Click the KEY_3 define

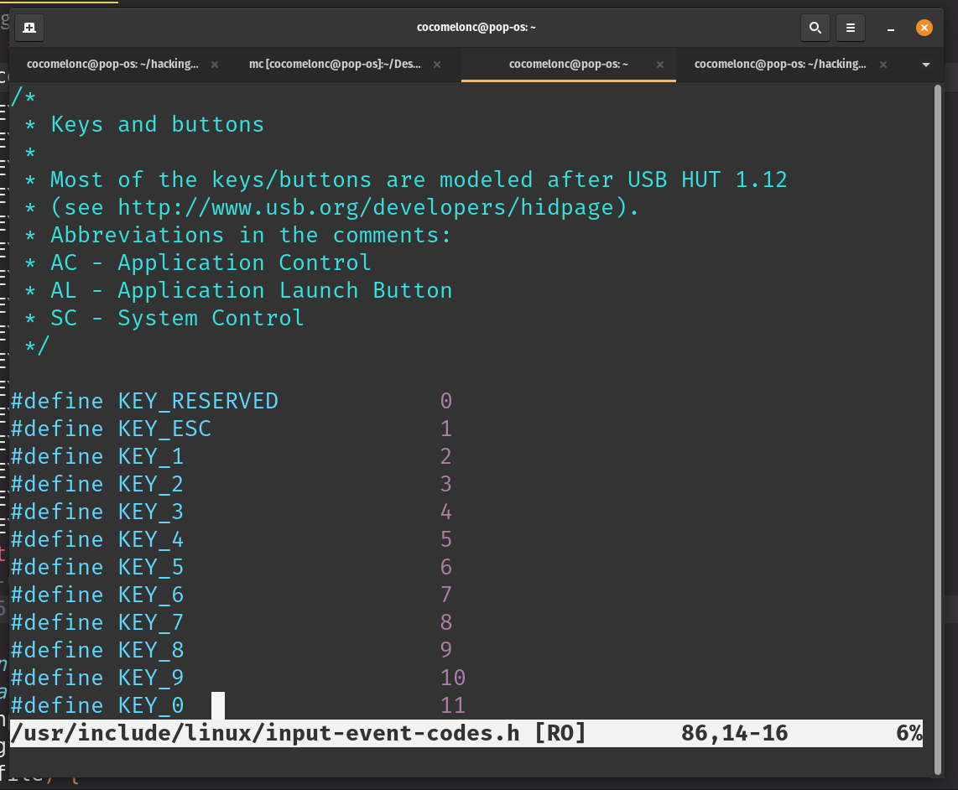click(x=97, y=512)
